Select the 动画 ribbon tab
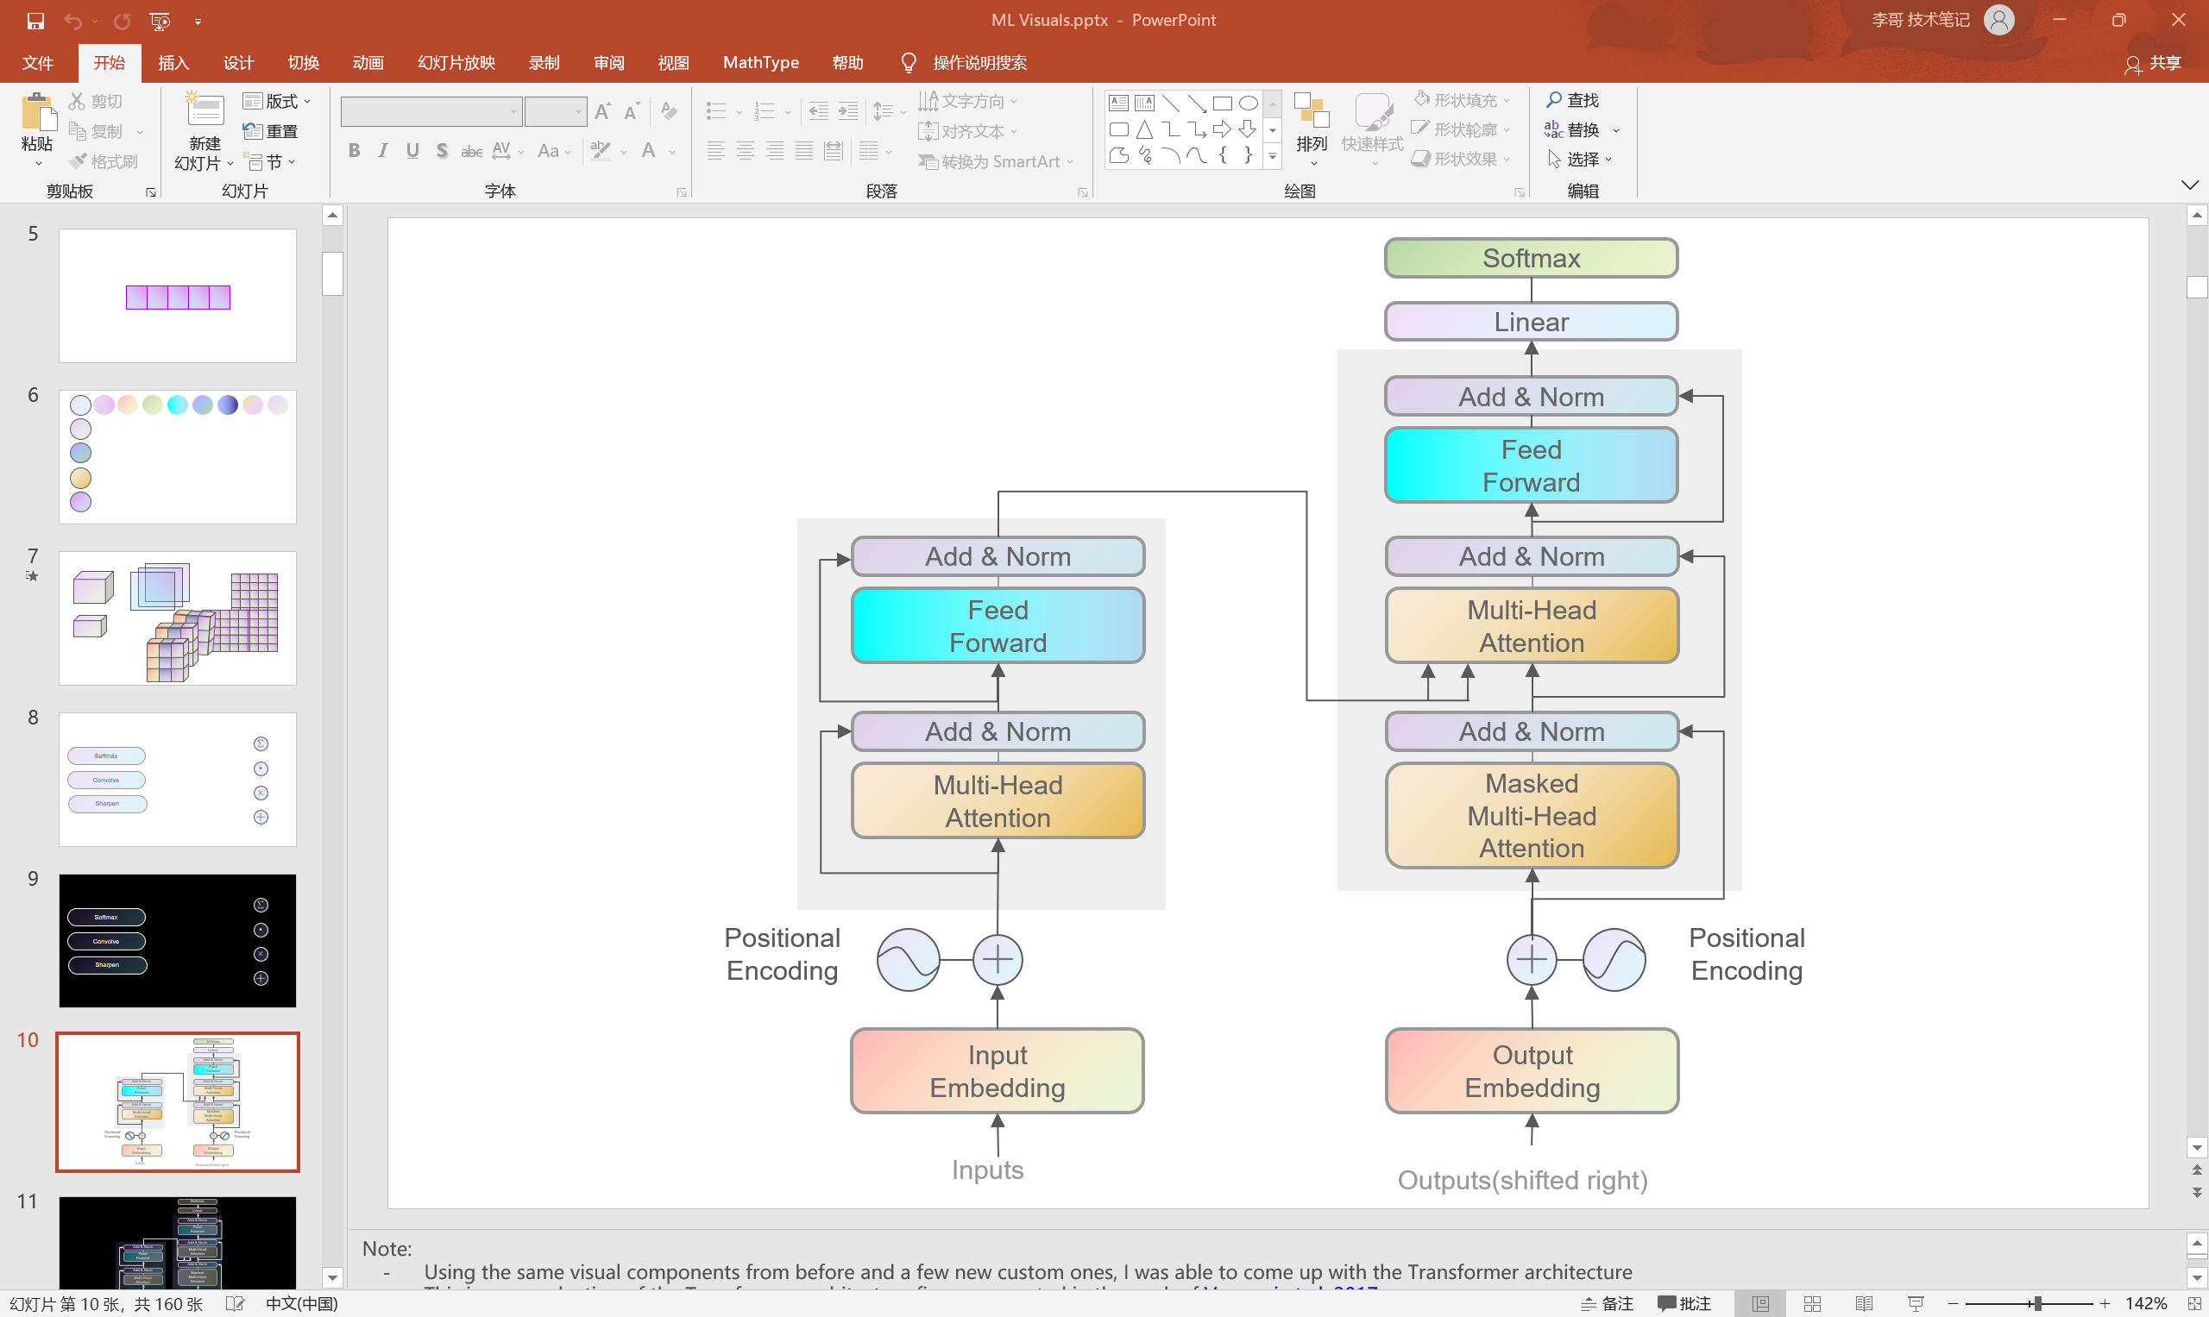This screenshot has height=1317, width=2209. point(370,63)
